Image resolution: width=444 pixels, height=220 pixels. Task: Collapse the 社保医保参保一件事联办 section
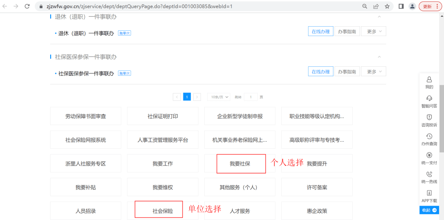click(x=379, y=57)
